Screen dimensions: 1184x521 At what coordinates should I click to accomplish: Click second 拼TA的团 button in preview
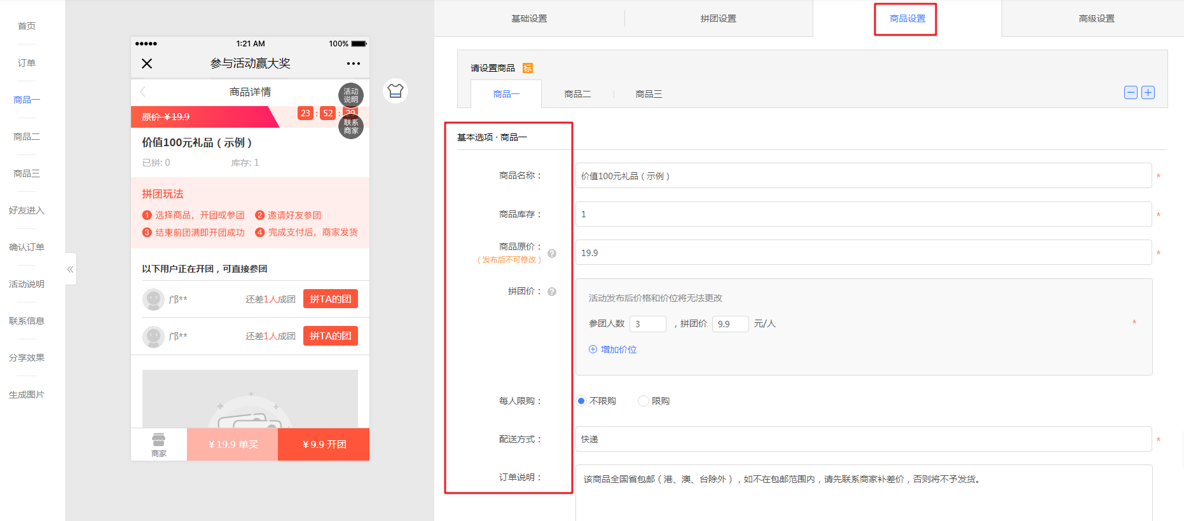pyautogui.click(x=331, y=335)
